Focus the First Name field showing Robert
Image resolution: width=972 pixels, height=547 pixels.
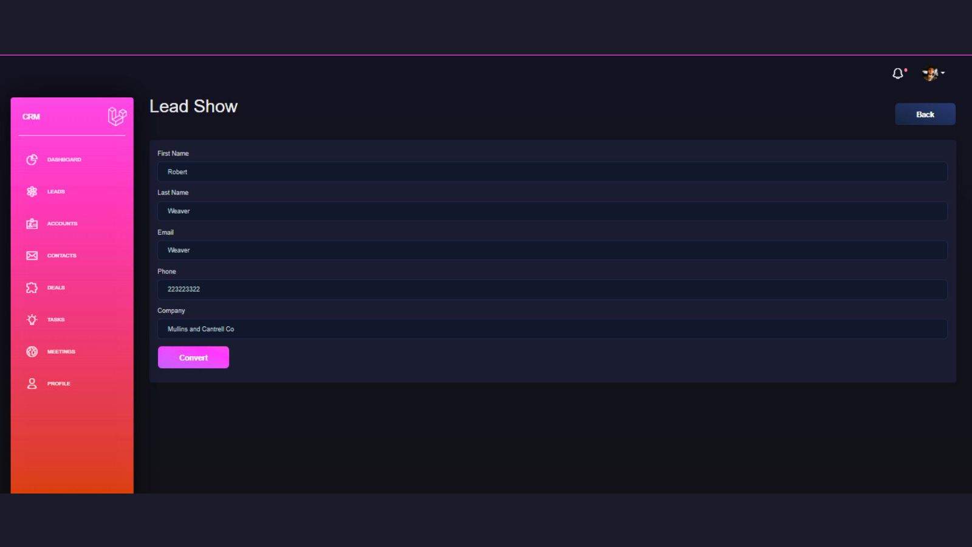coord(552,172)
